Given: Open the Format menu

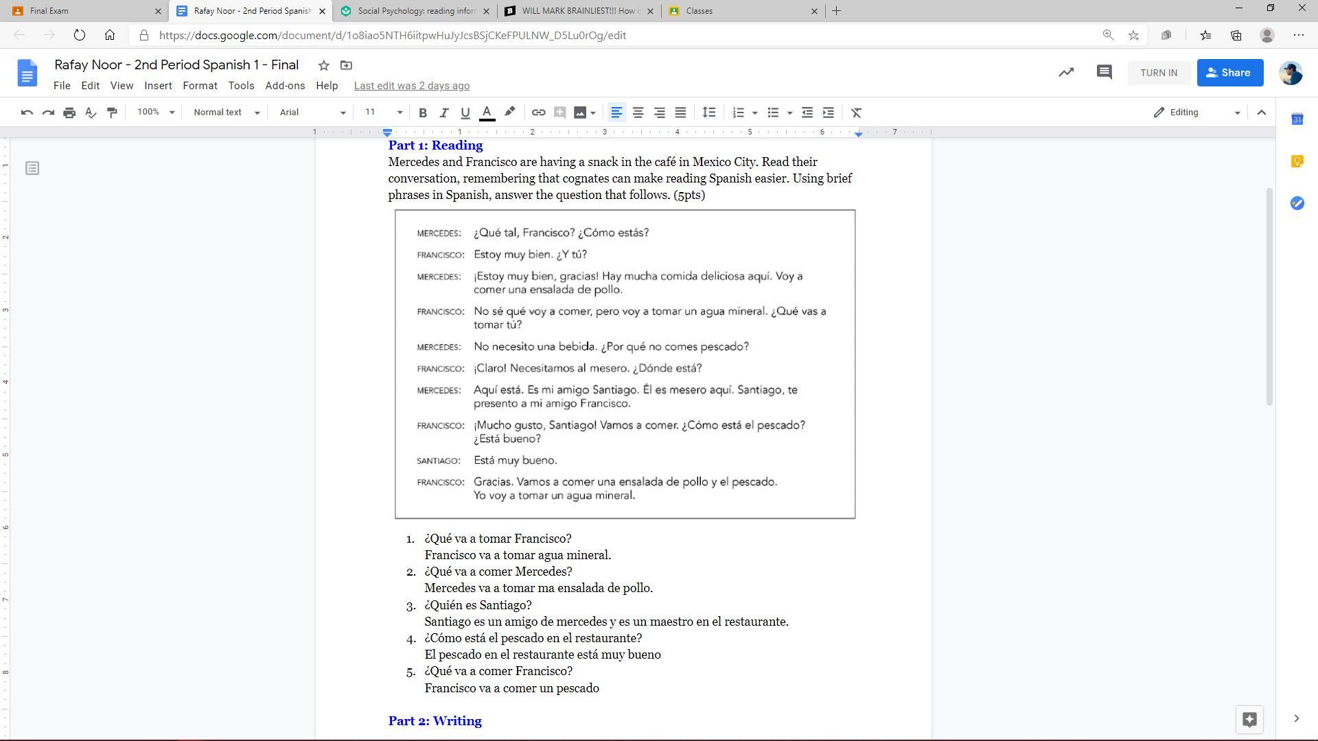Looking at the screenshot, I should pyautogui.click(x=200, y=86).
